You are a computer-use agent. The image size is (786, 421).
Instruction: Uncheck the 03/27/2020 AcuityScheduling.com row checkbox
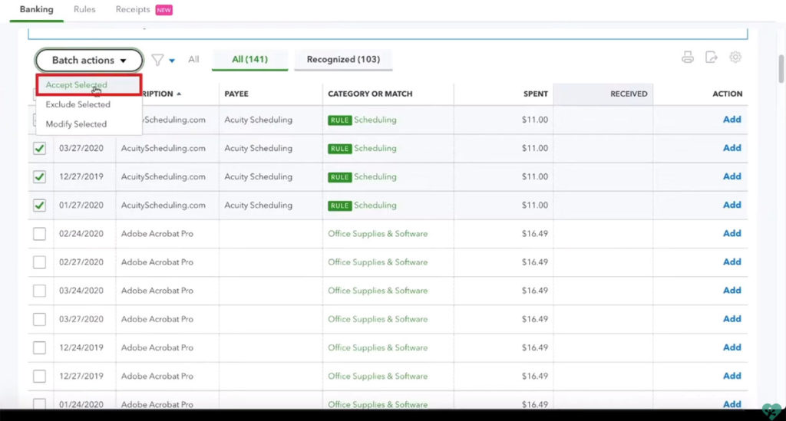click(39, 149)
